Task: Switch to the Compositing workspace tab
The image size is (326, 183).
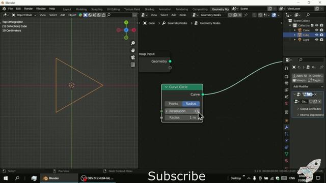Action: click(x=200, y=9)
